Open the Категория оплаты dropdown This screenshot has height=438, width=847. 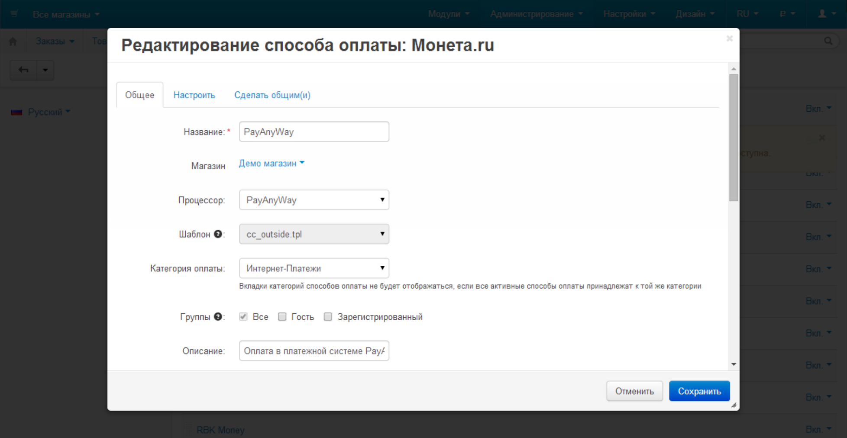pyautogui.click(x=314, y=268)
